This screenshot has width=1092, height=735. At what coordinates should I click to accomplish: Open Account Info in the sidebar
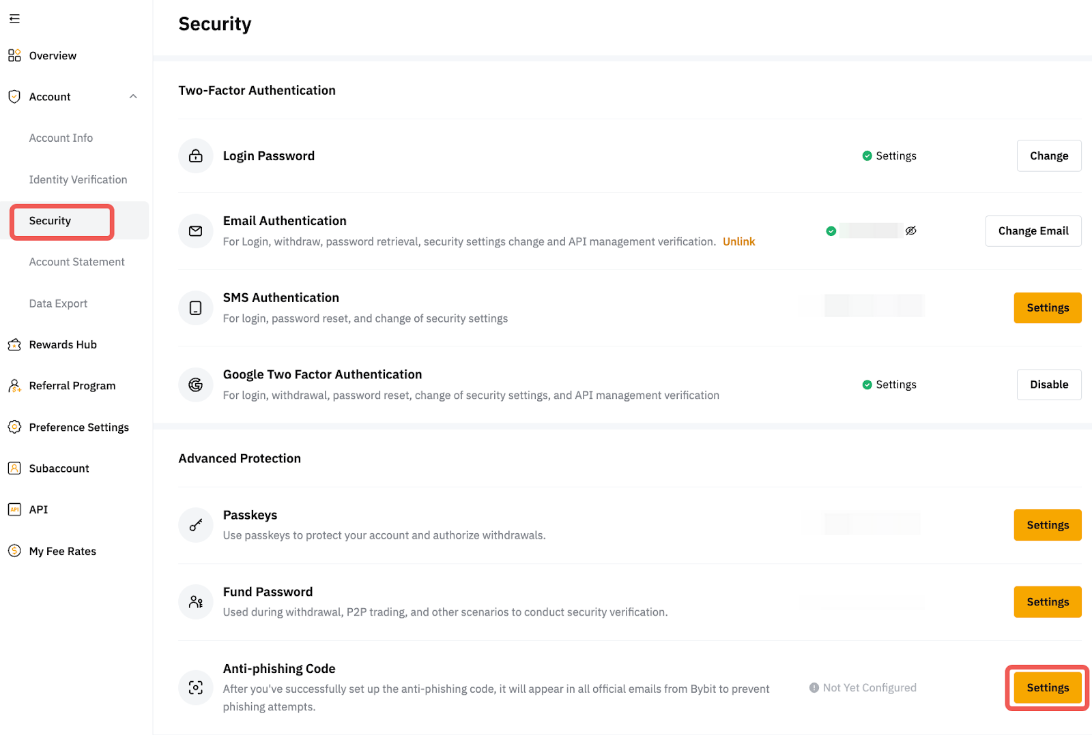pyautogui.click(x=61, y=138)
